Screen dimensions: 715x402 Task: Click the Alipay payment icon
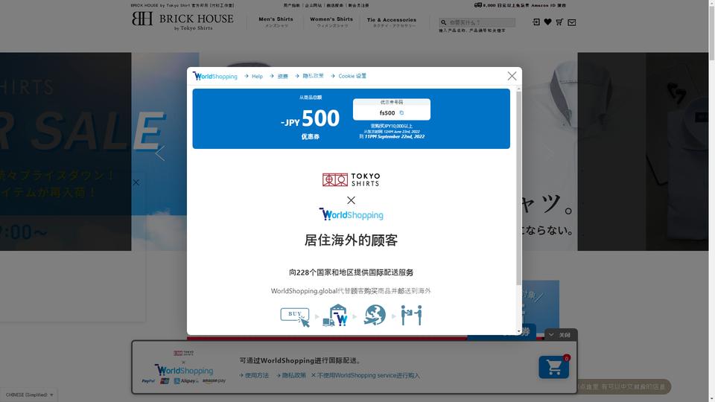click(186, 381)
